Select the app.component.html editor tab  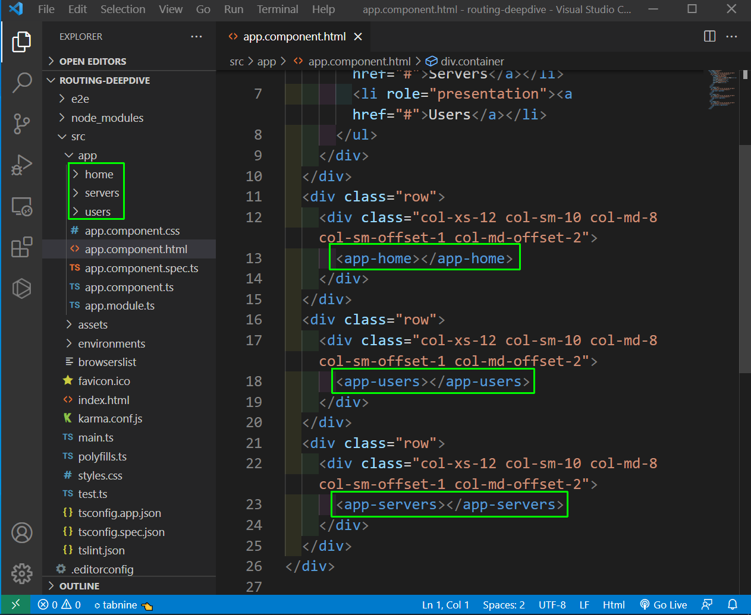[x=294, y=37]
